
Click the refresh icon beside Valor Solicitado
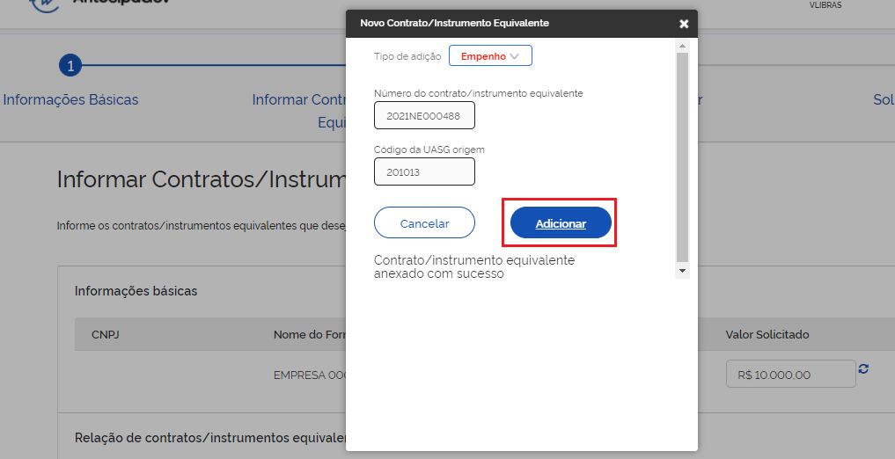click(x=863, y=369)
